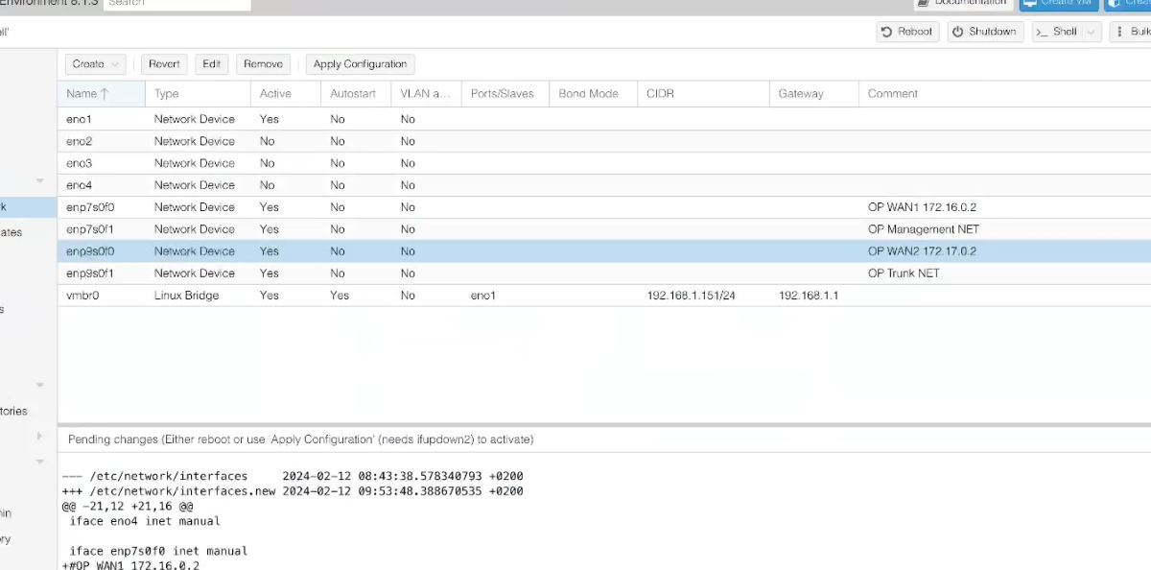Viewport: 1151px width, 570px height.
Task: Expand the Shell dropdown arrow
Action: point(1092,32)
